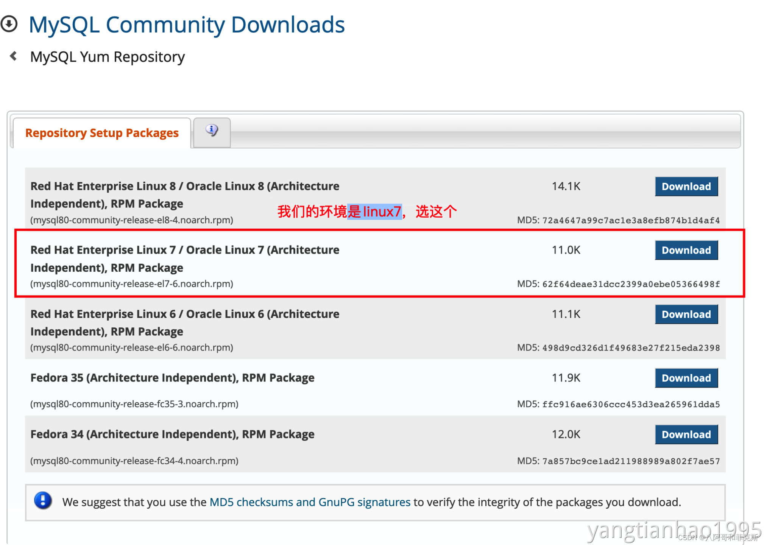
Task: Click the MD5 value 498d9cd326d1f49683e27f215eda2398
Action: [631, 348]
